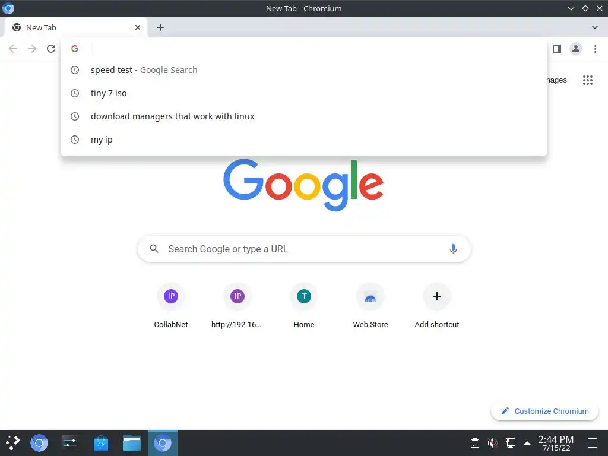This screenshot has width=608, height=456.
Task: Open the file manager from taskbar
Action: (x=132, y=443)
